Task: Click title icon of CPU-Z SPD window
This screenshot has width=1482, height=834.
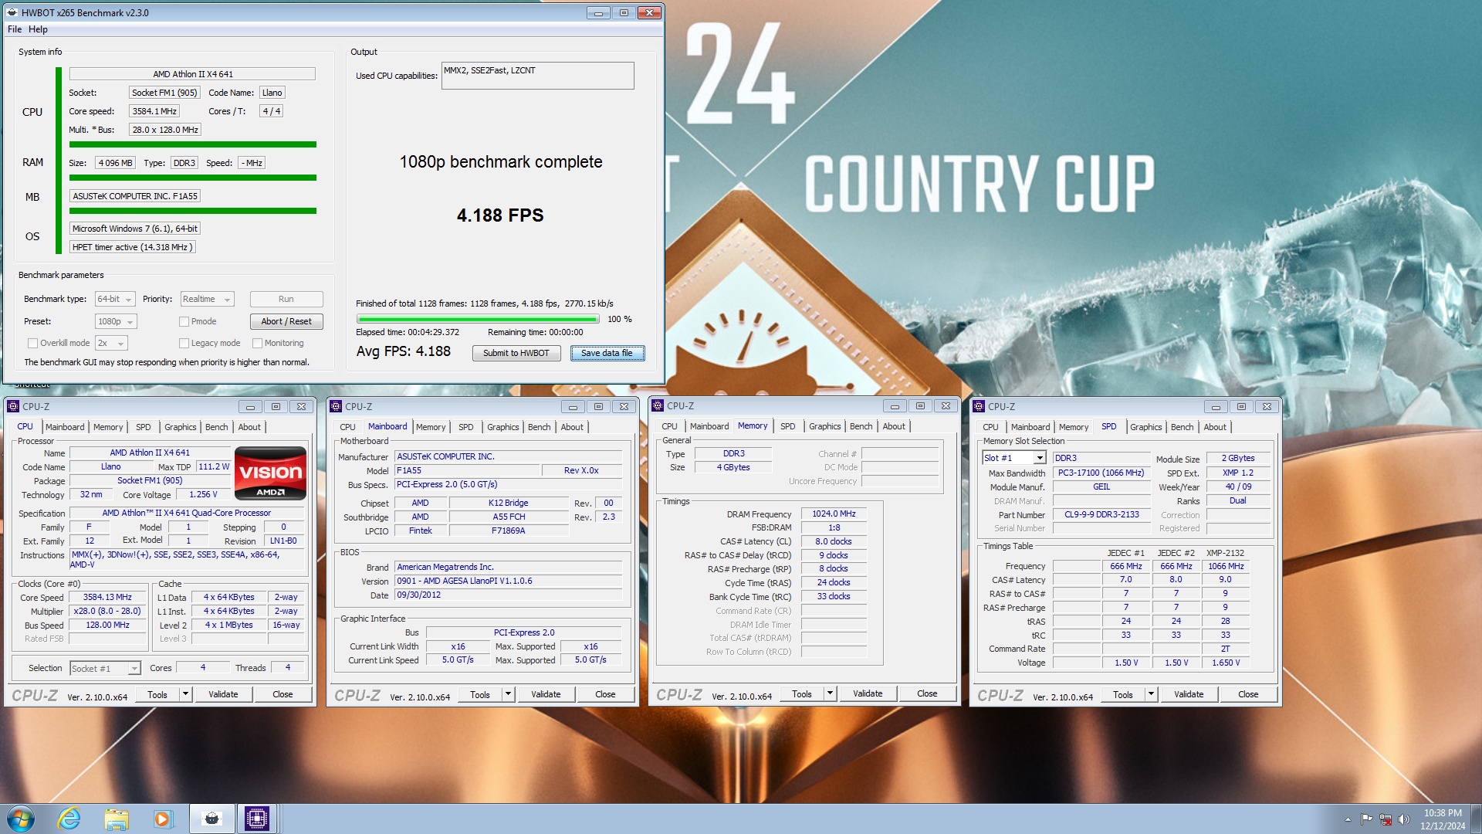Action: 979,406
